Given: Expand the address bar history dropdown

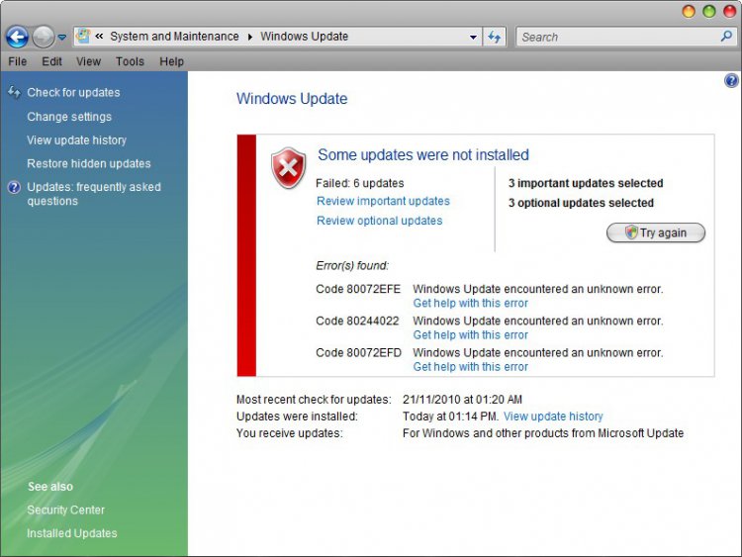Looking at the screenshot, I should click(x=473, y=37).
